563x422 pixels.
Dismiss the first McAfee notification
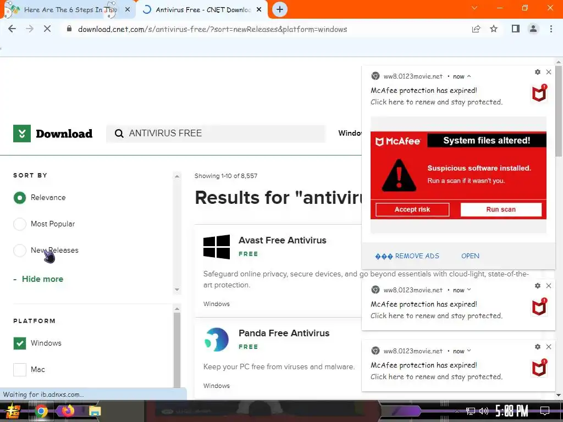[x=549, y=72]
